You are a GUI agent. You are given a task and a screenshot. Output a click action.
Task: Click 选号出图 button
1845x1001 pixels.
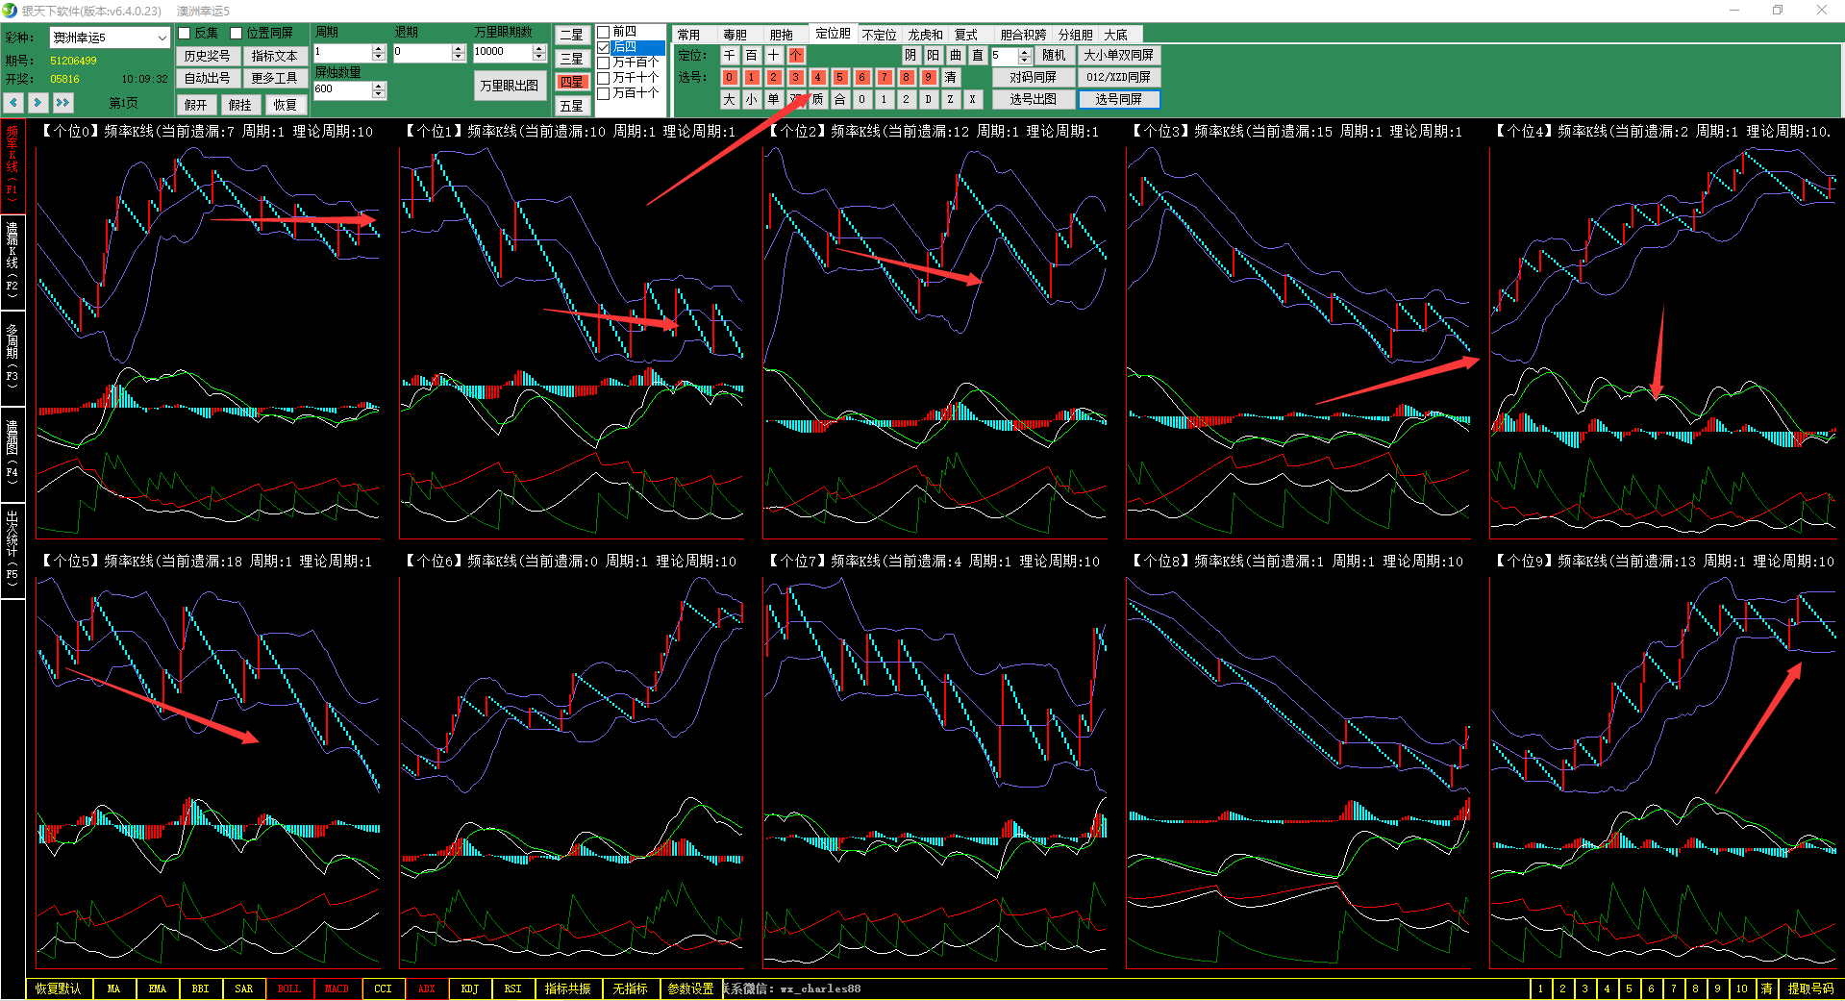pos(1034,99)
